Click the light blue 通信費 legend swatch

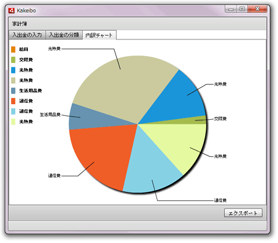tap(14, 111)
